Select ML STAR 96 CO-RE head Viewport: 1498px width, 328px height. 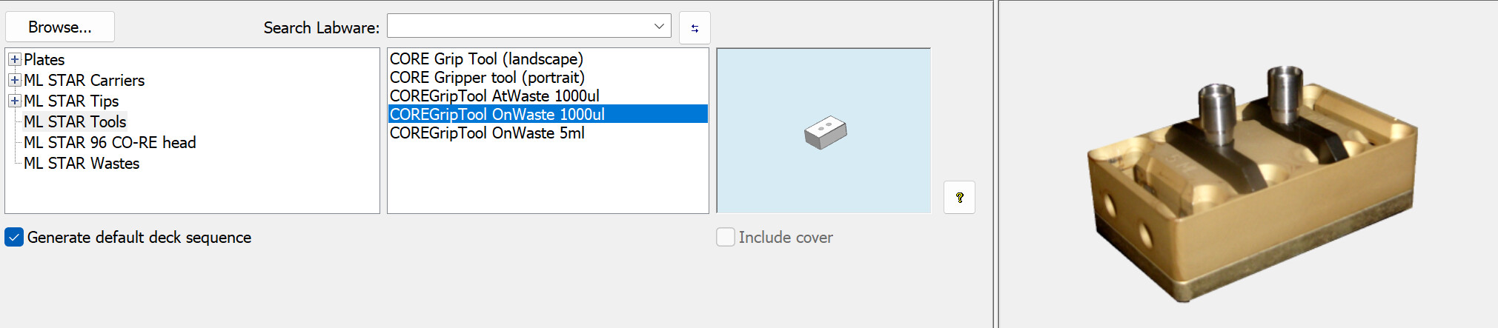pos(110,142)
